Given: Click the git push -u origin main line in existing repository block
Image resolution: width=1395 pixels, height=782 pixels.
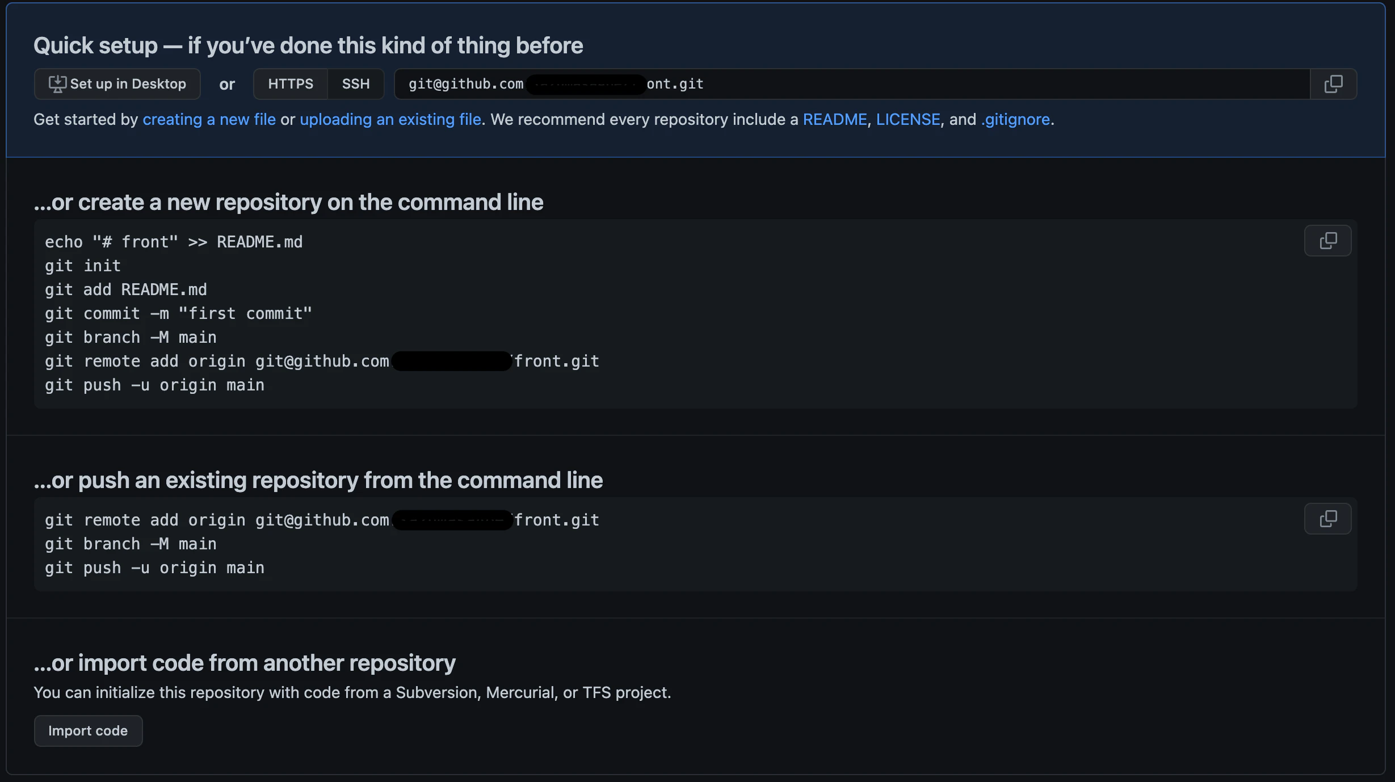Looking at the screenshot, I should click(x=154, y=567).
